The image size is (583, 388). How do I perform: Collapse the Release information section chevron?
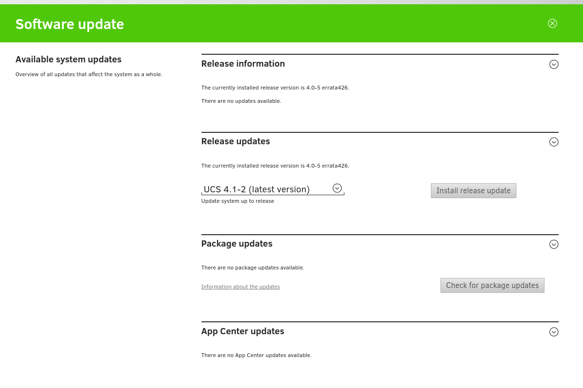tap(553, 64)
